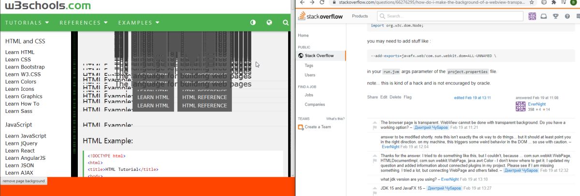The width and height of the screenshot is (580, 196).
Task: Open Learn CSS in w3schools sidebar
Action: (x=18, y=59)
